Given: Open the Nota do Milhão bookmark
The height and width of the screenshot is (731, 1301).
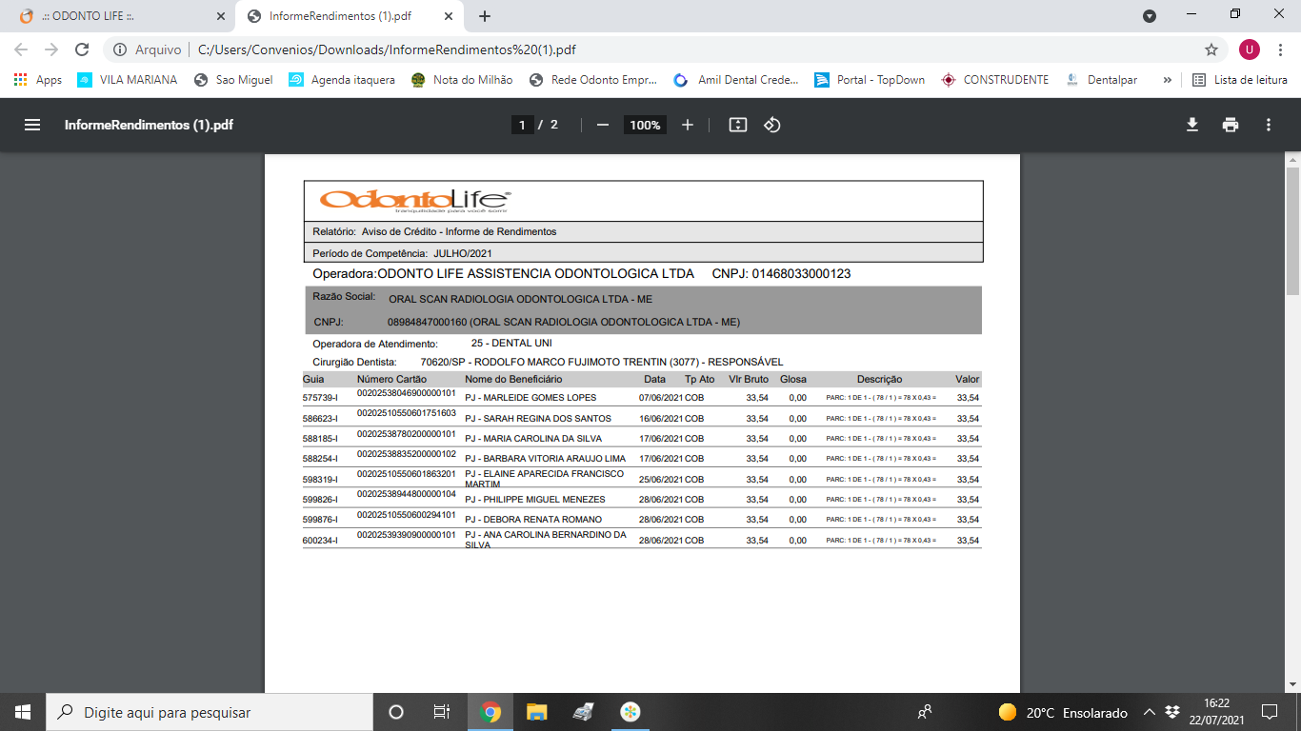Looking at the screenshot, I should click(462, 80).
